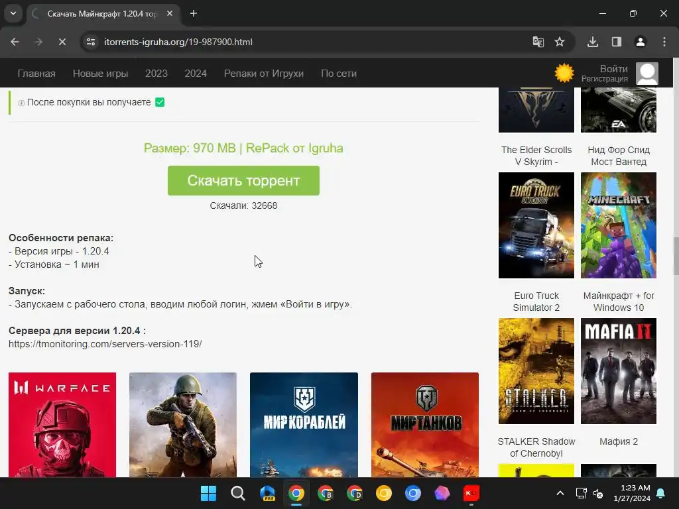
Task: Click Euro Truck Simulator 2 title text
Action: coord(536,302)
